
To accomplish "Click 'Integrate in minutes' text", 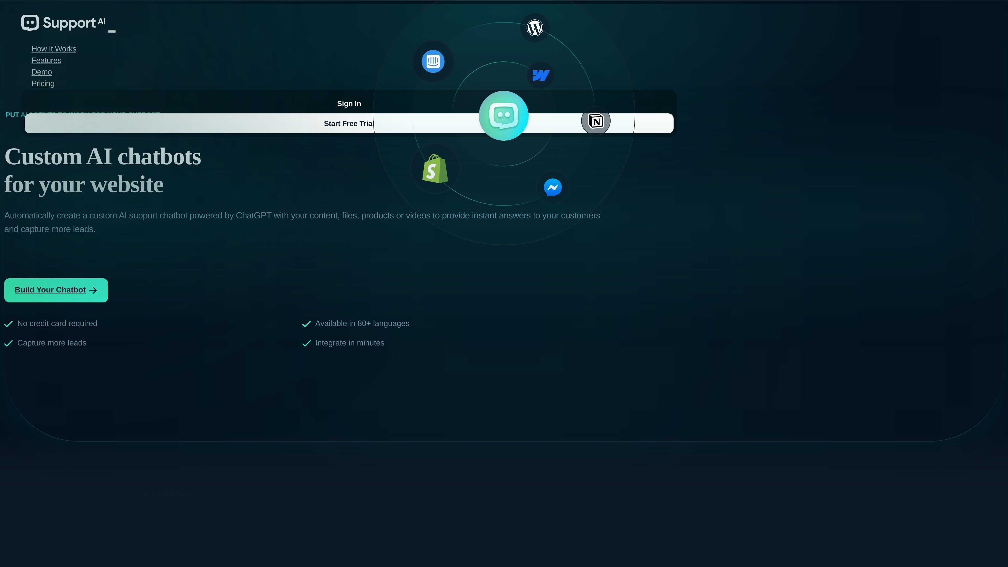I will coord(350,343).
